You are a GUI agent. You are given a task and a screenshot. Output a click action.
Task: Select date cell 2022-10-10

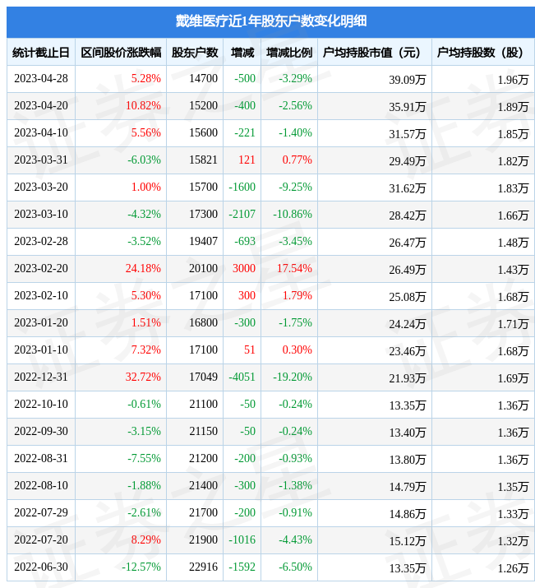tap(41, 405)
